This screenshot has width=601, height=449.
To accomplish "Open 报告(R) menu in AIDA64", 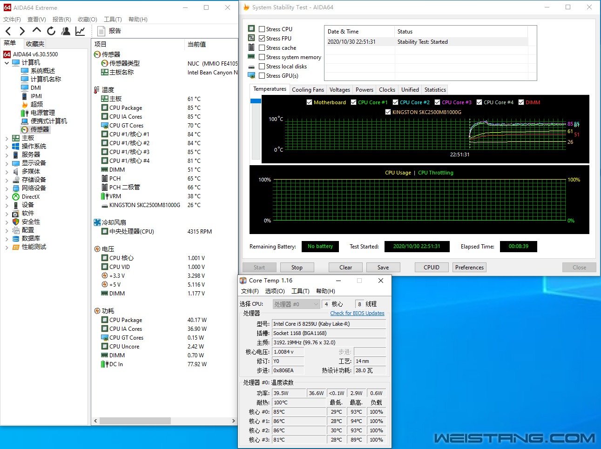I will pos(61,20).
